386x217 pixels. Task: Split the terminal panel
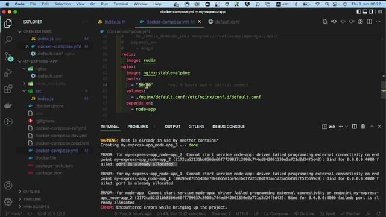point(355,127)
